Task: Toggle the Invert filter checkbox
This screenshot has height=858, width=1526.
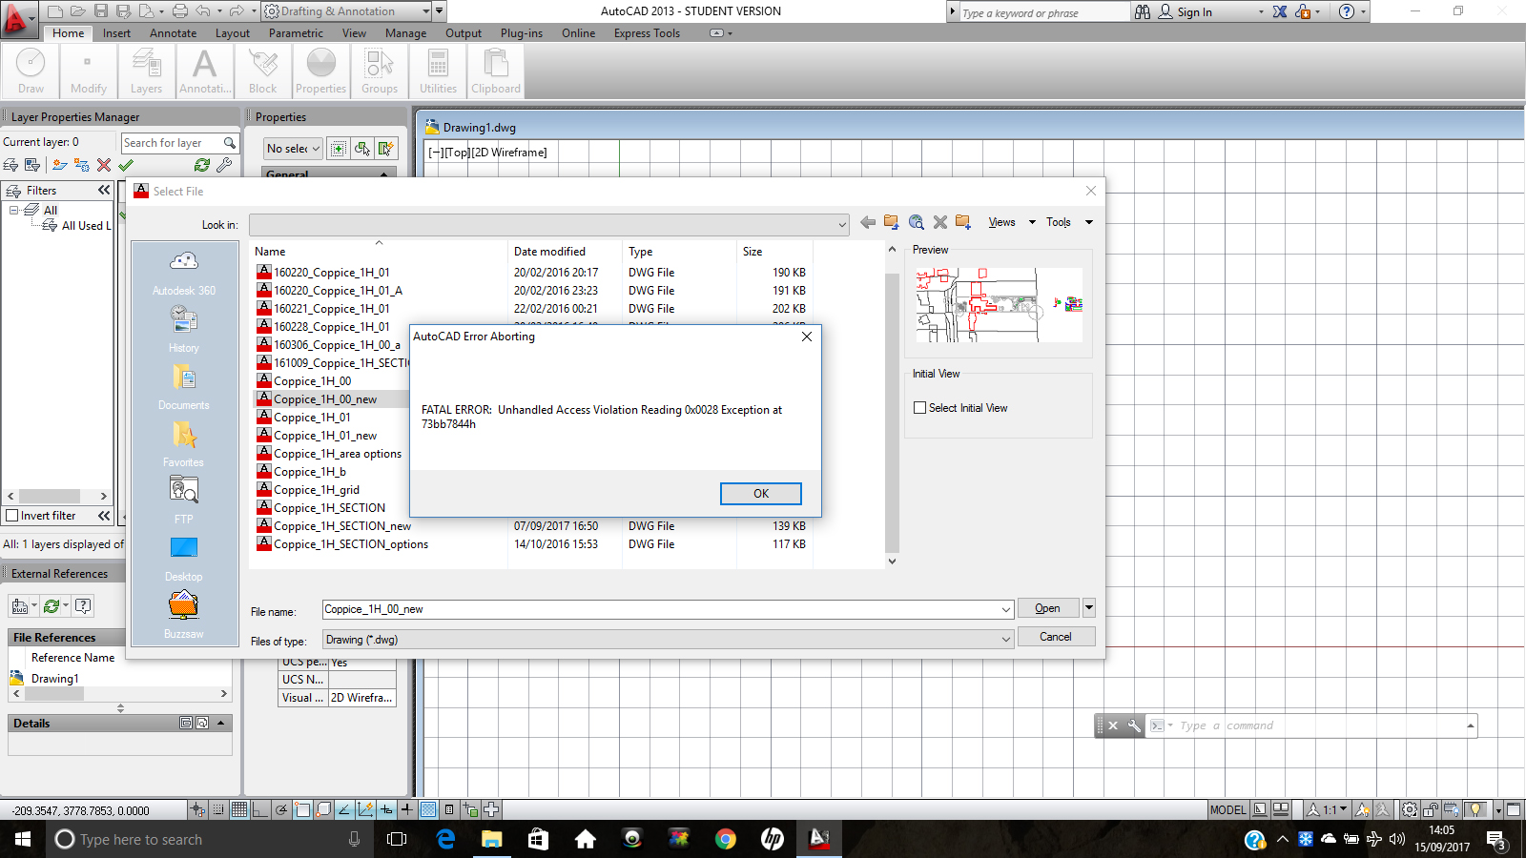Action: 12,516
